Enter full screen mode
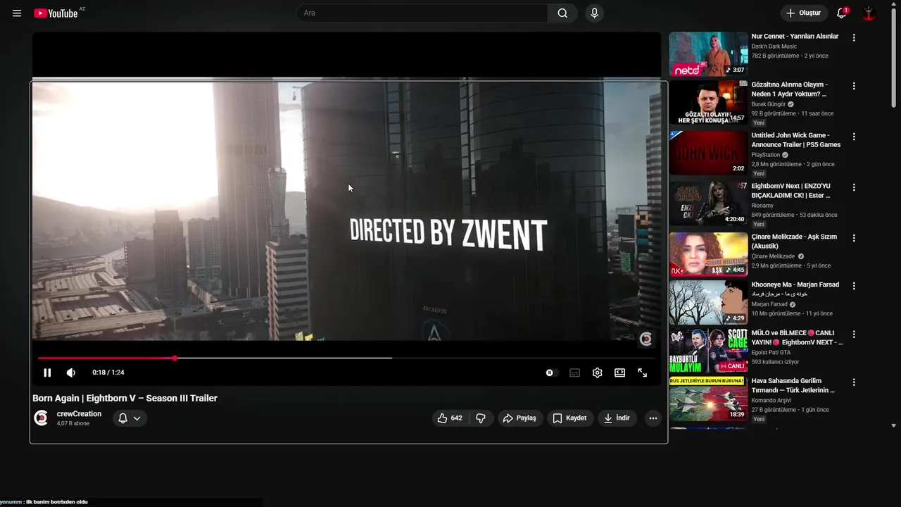The height and width of the screenshot is (507, 901). (643, 373)
